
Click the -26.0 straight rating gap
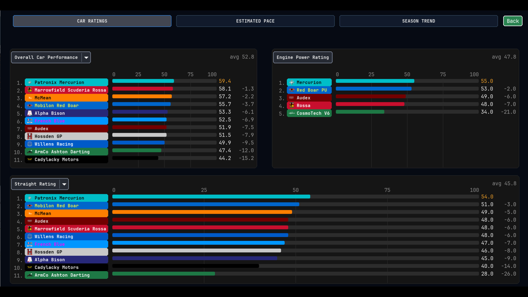point(508,274)
